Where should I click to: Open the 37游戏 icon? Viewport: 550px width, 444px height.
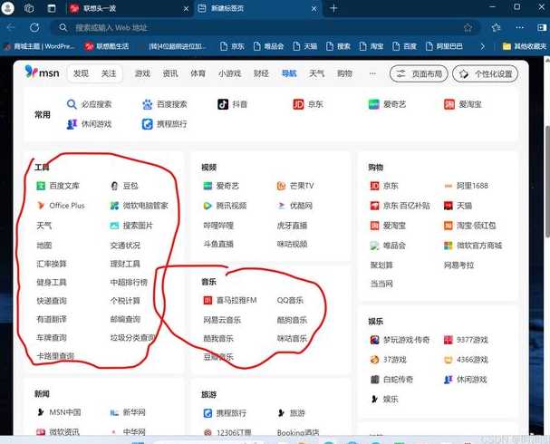374,360
